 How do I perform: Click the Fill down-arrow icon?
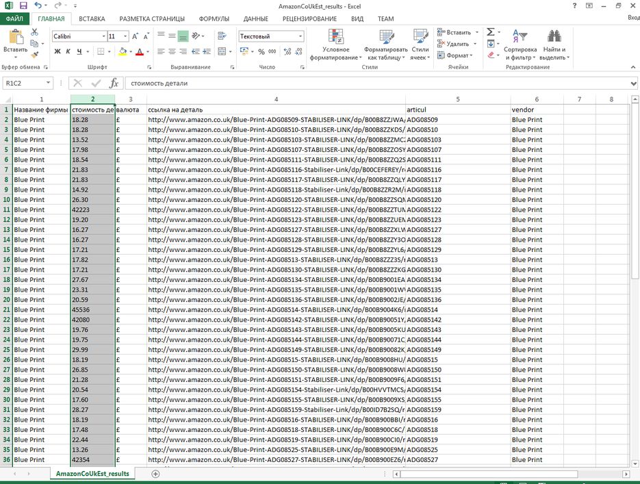[491, 43]
